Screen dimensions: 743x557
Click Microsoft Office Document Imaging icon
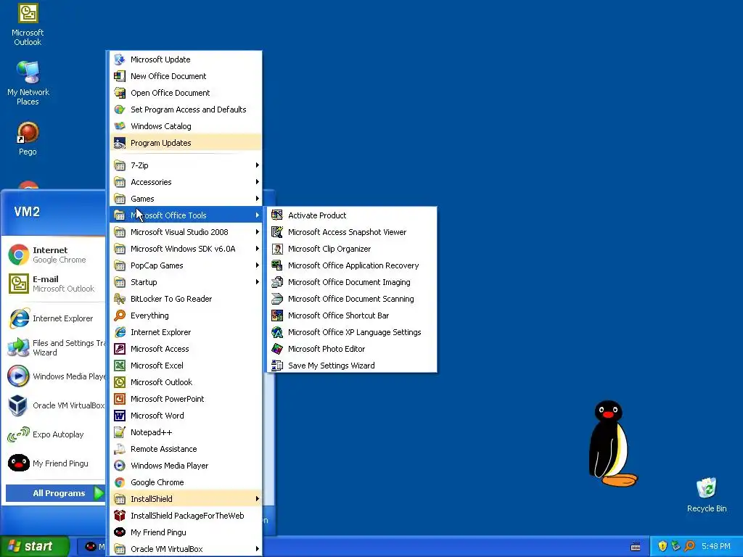click(x=277, y=282)
